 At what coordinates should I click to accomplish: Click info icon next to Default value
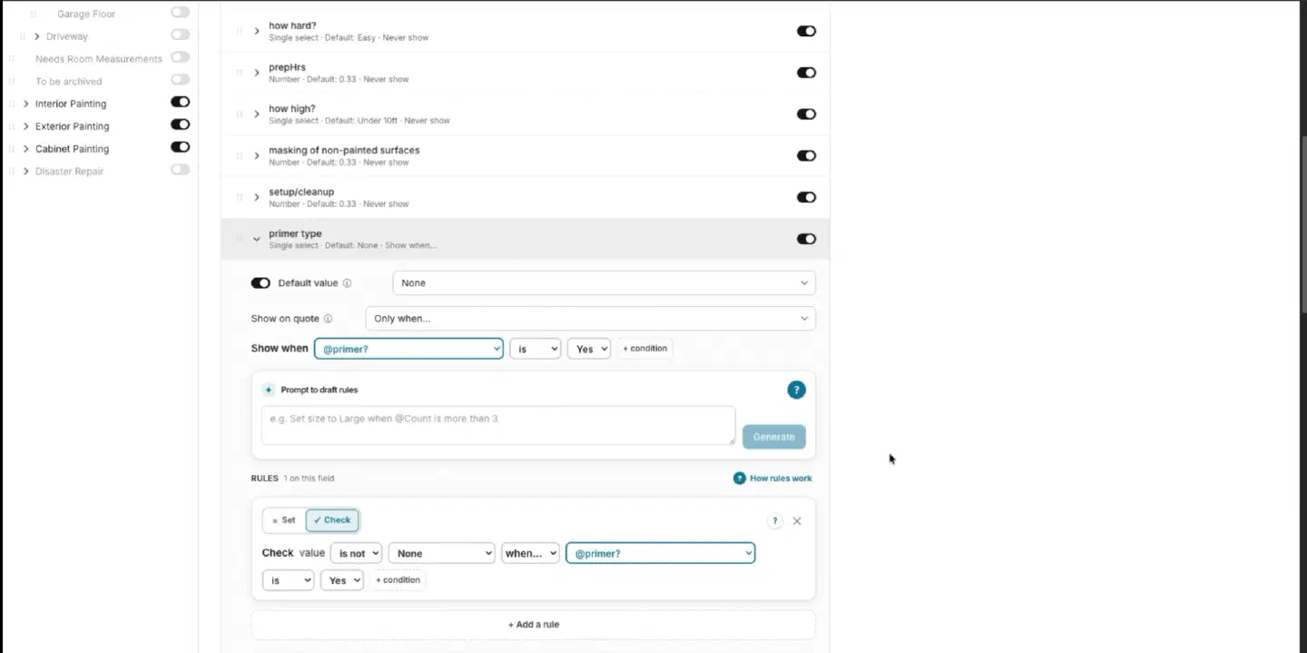click(348, 283)
